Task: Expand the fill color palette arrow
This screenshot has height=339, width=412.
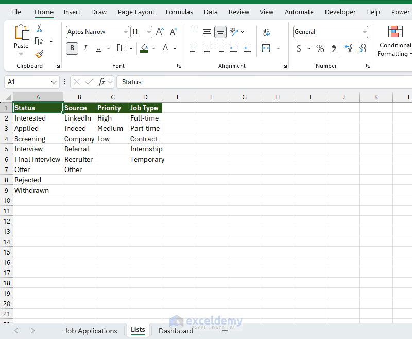Action: (153, 48)
